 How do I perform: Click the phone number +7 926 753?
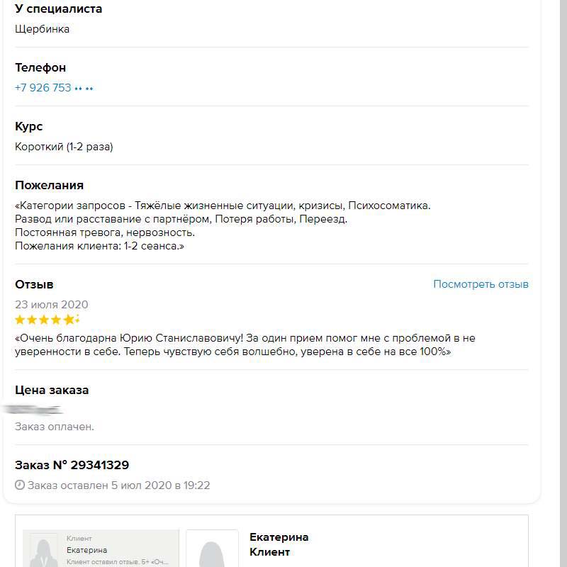[43, 88]
